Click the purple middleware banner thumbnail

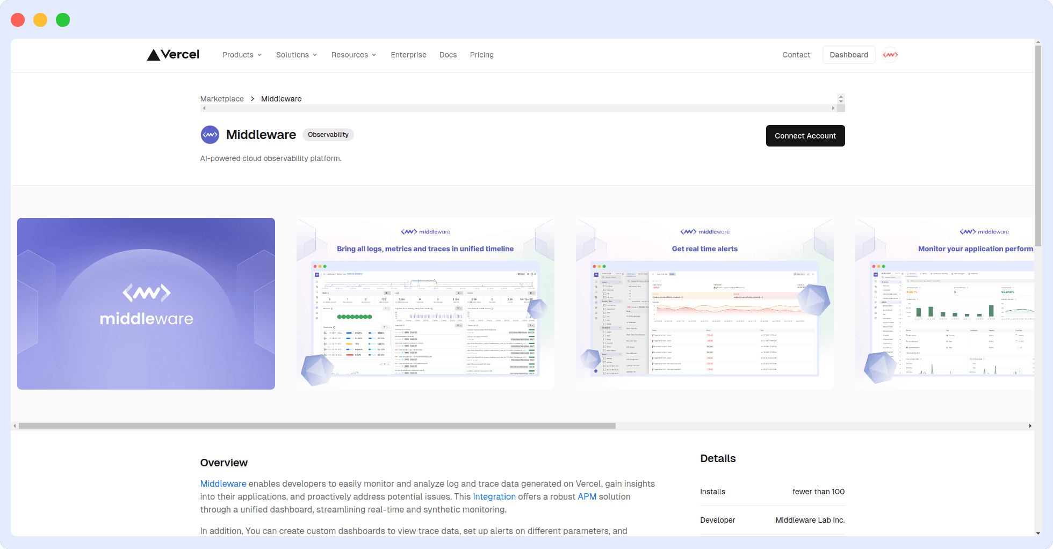[x=146, y=303]
